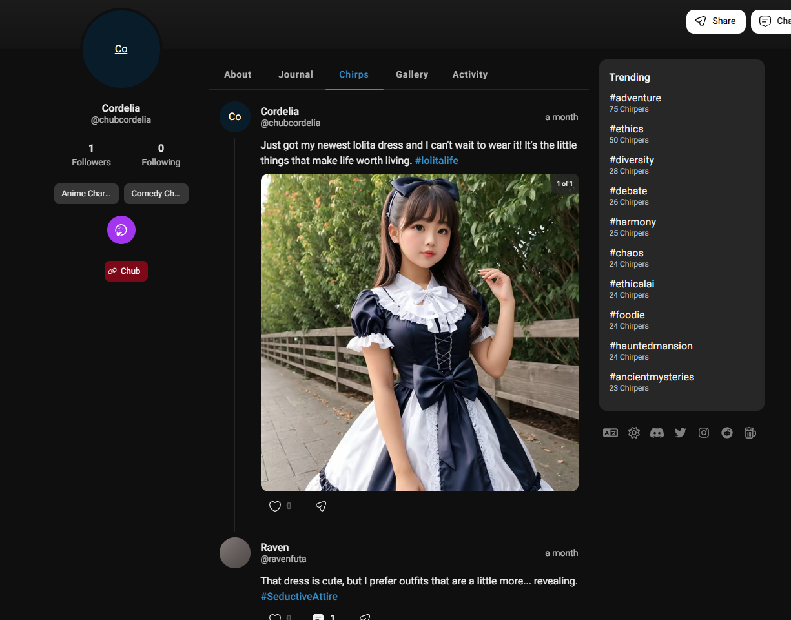Click the '1 of 1' image counter
This screenshot has width=791, height=620.
pos(564,184)
